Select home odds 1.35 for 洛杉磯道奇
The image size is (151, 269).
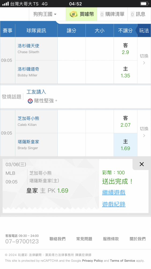tap(126, 72)
